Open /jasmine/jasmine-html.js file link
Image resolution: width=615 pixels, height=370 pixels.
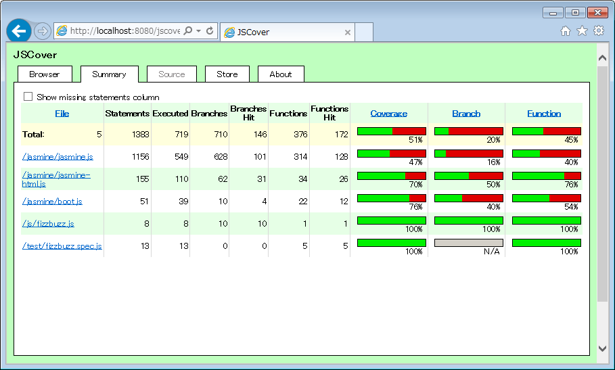coord(56,179)
